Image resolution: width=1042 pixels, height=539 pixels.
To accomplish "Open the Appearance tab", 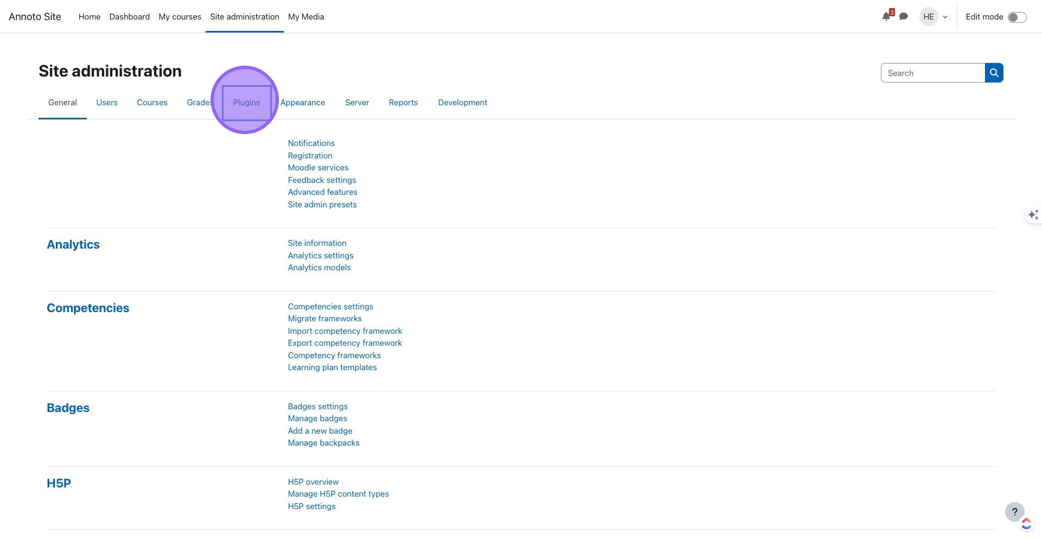I will (302, 103).
